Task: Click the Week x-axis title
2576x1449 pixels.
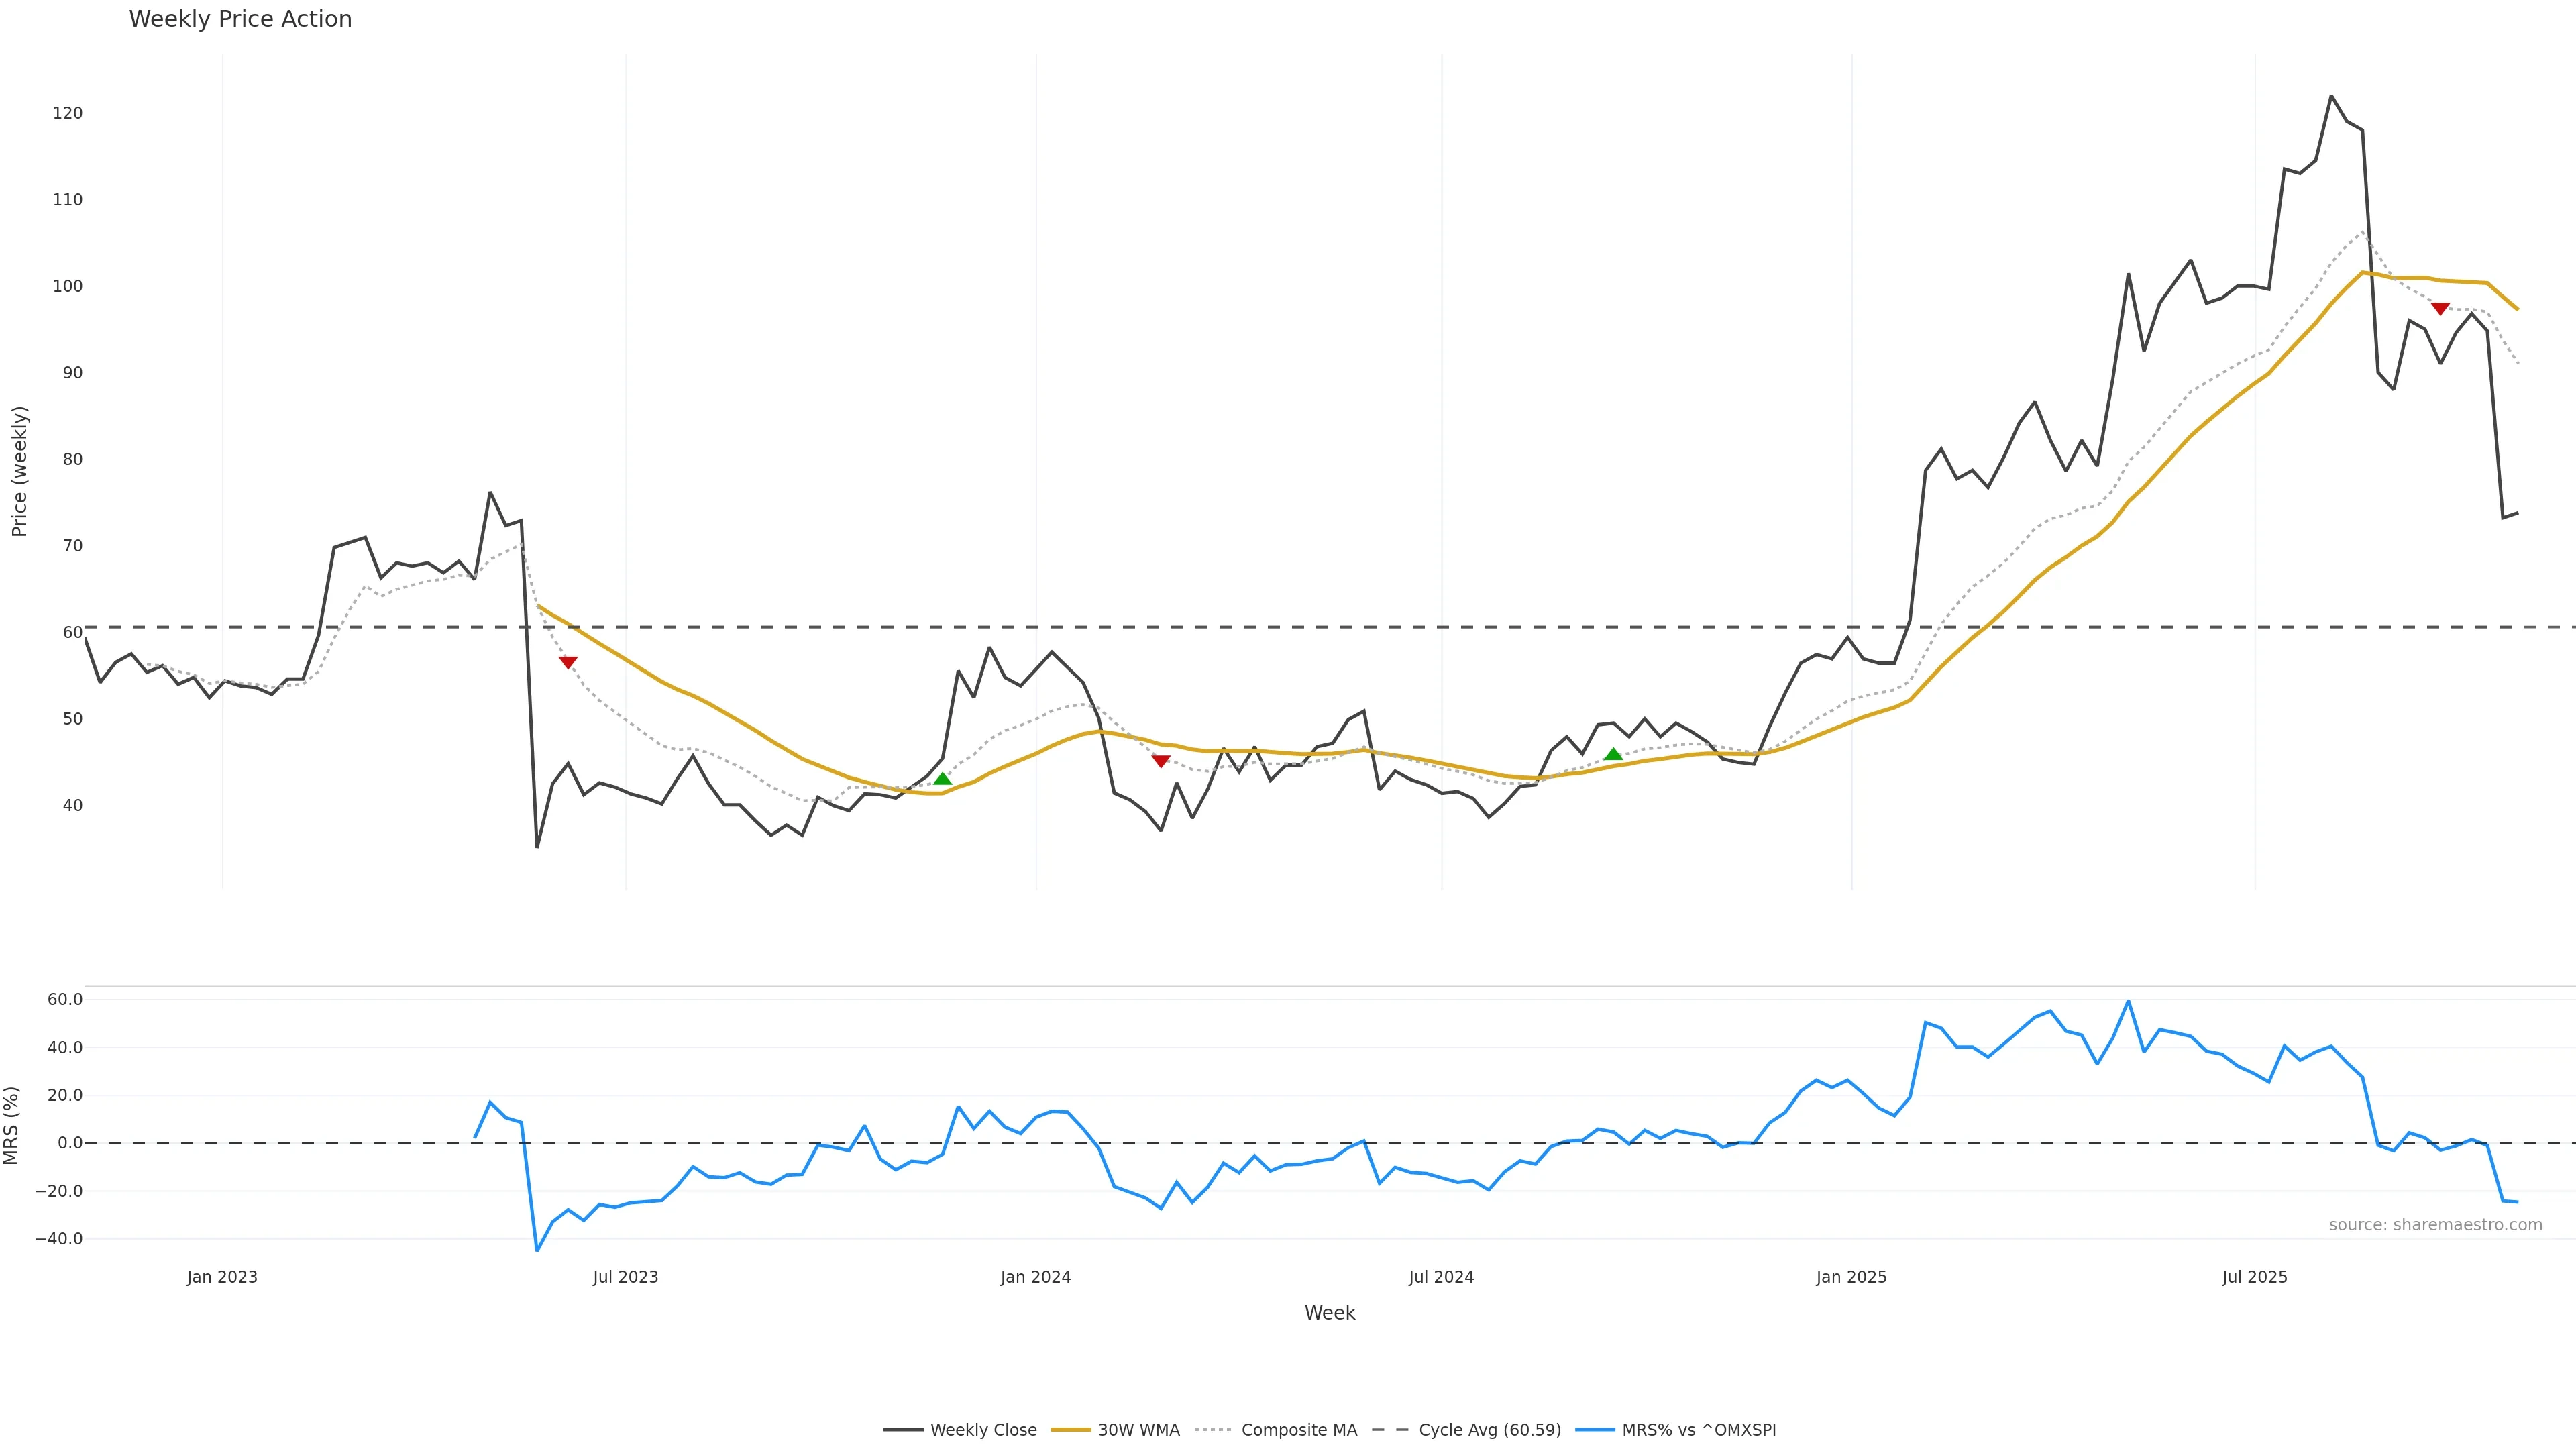Action: (x=1329, y=1313)
